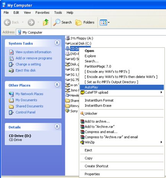Viewport: 166px width, 178px height.
Task: Open the Views dropdown arrow in toolbar
Action: tap(109, 23)
